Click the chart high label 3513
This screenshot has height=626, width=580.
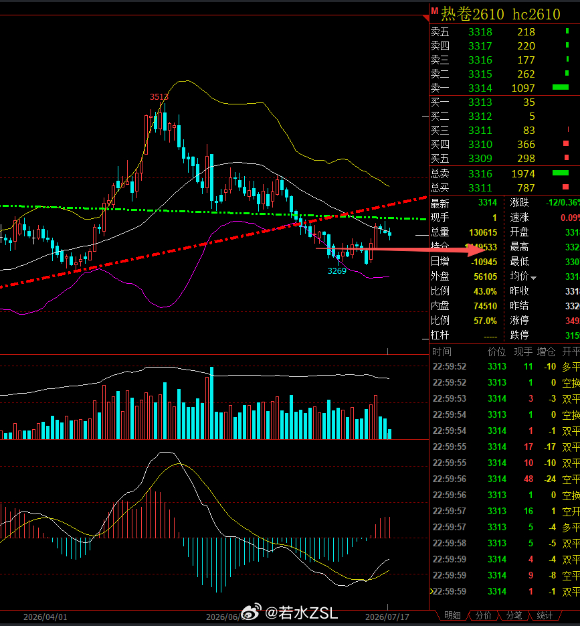[159, 97]
